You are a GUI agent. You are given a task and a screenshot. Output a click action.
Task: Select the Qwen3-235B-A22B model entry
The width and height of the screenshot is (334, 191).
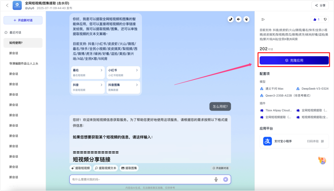285,95
